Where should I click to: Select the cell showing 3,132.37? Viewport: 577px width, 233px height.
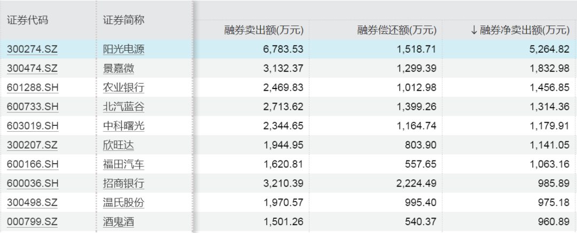252,68
